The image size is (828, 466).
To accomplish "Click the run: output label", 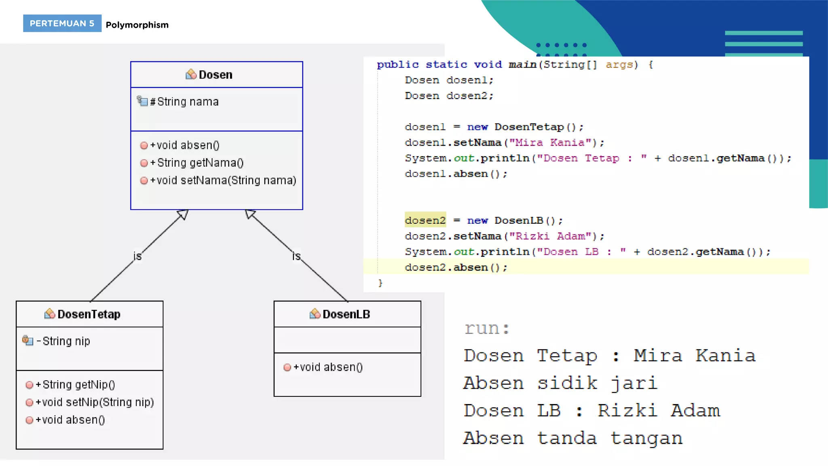I will 486,328.
